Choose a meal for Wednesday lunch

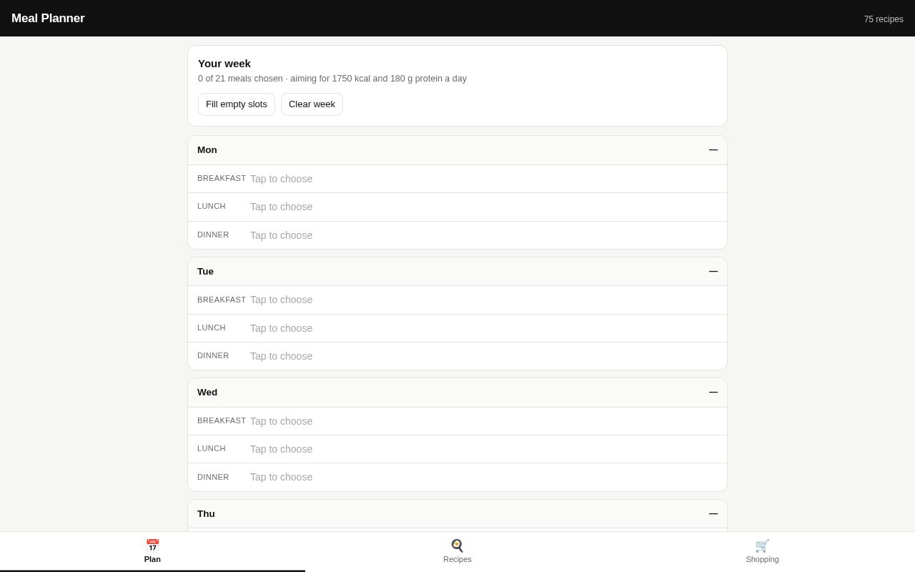[457, 449]
